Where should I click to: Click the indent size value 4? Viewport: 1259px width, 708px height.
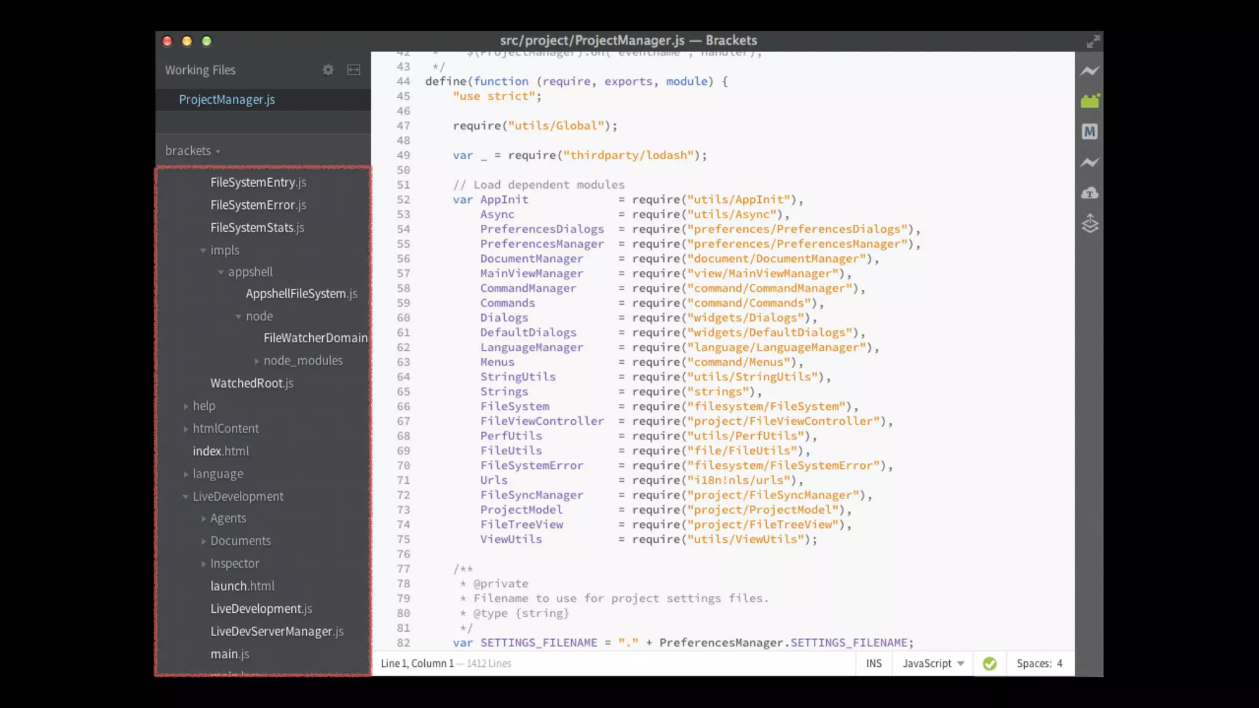[x=1060, y=664]
